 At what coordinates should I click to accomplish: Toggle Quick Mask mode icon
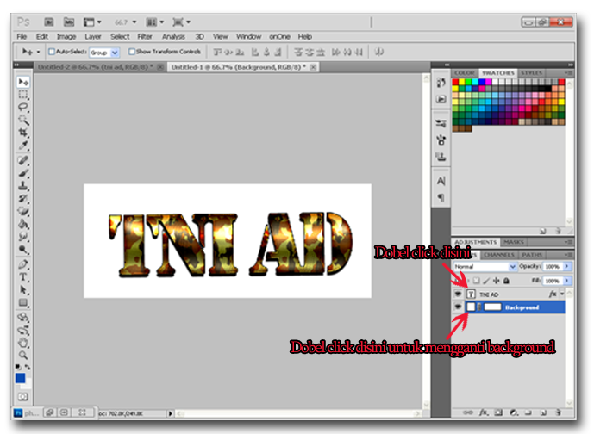[23, 397]
